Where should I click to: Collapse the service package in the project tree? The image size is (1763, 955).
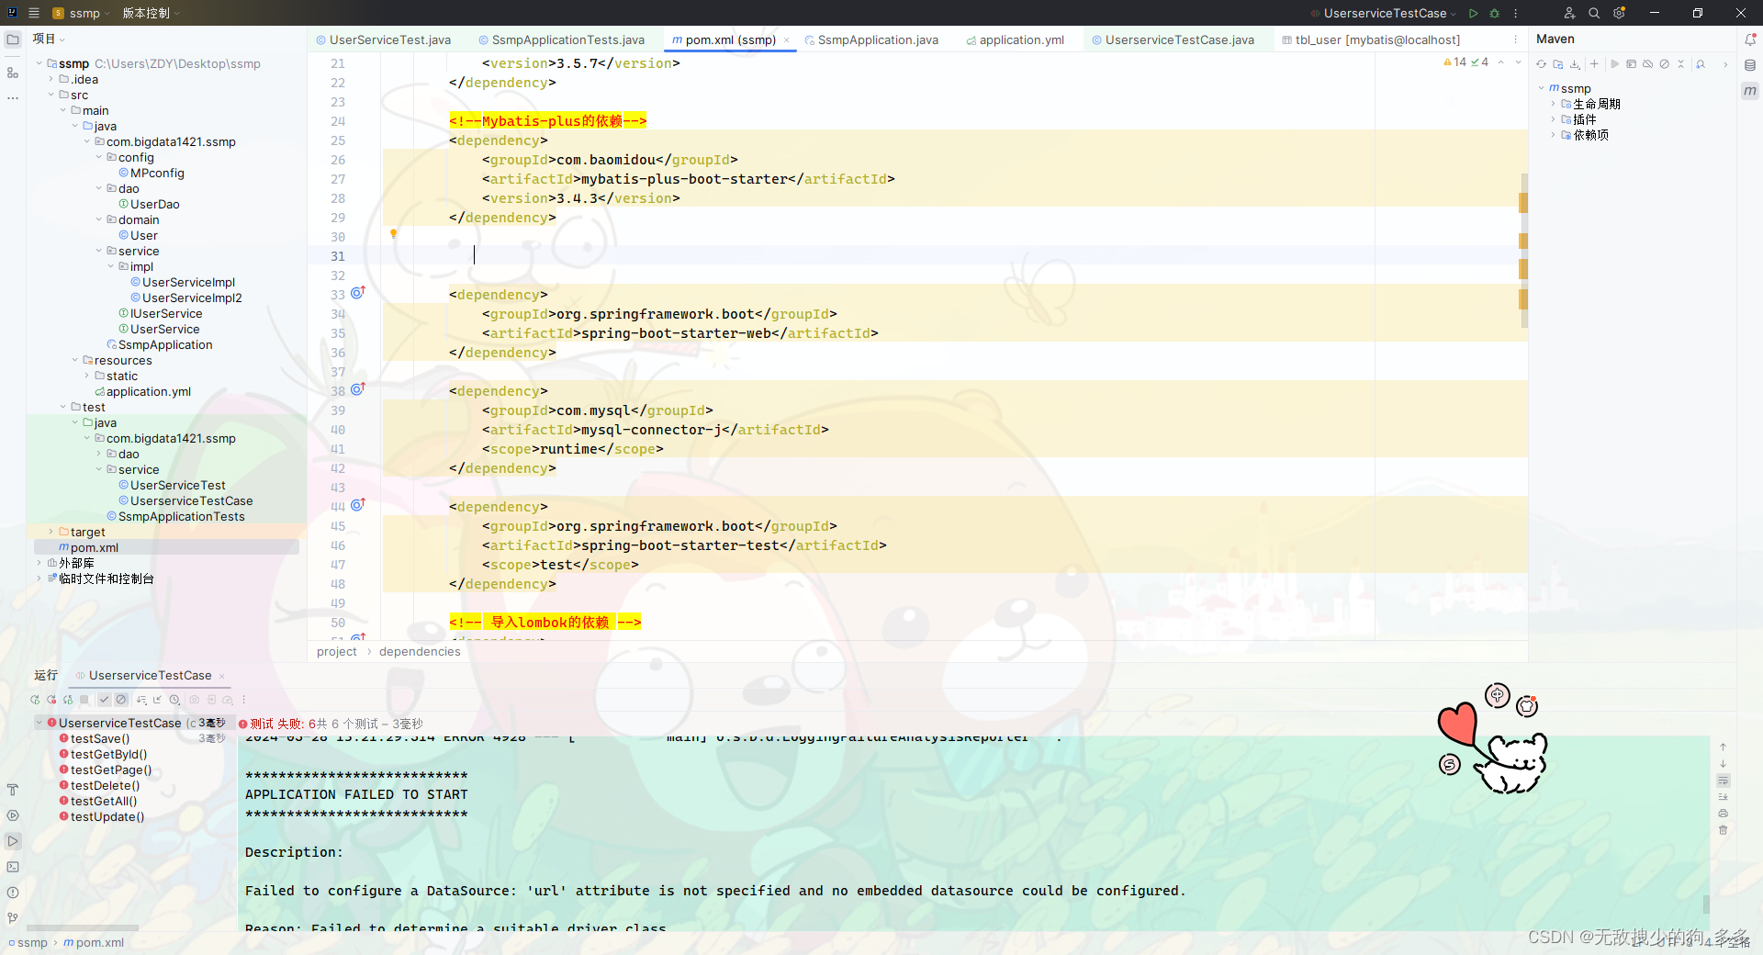98,251
